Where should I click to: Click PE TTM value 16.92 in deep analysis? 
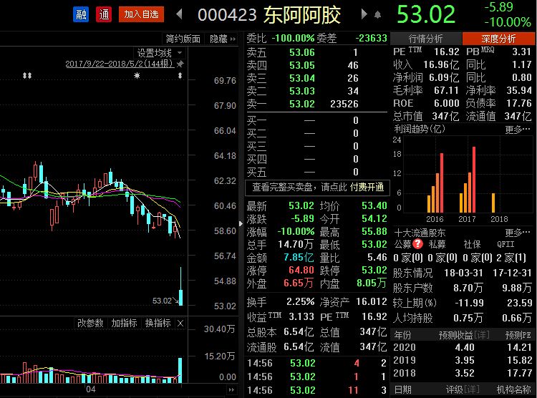coord(447,52)
